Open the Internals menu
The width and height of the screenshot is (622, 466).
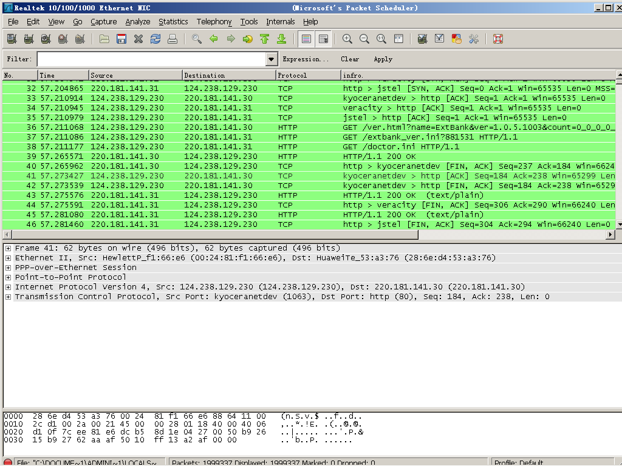click(281, 22)
